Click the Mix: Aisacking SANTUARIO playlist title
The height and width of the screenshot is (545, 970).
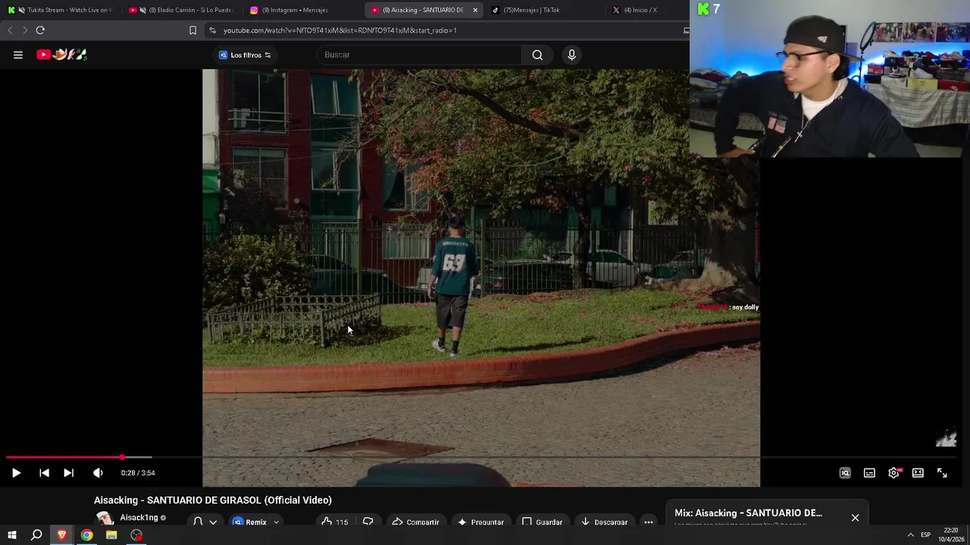[x=748, y=512]
